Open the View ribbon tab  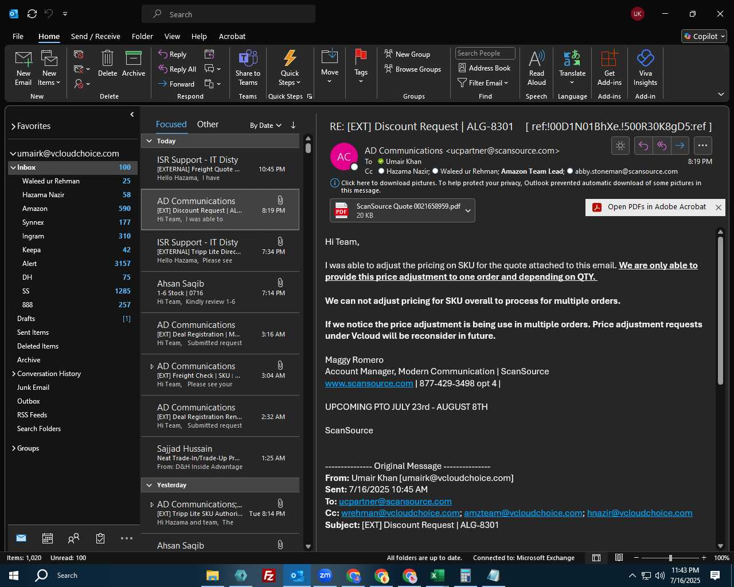click(x=172, y=36)
